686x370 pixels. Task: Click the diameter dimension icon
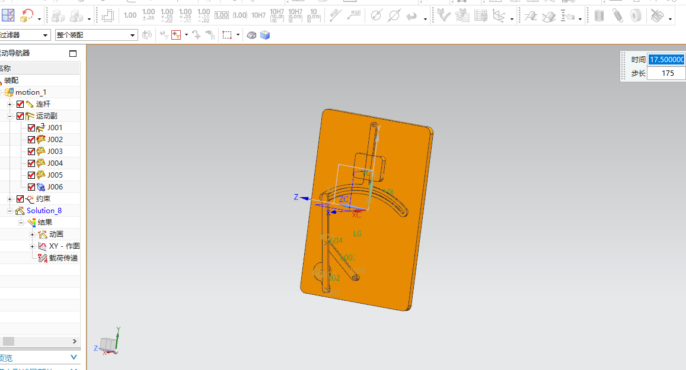coord(375,16)
